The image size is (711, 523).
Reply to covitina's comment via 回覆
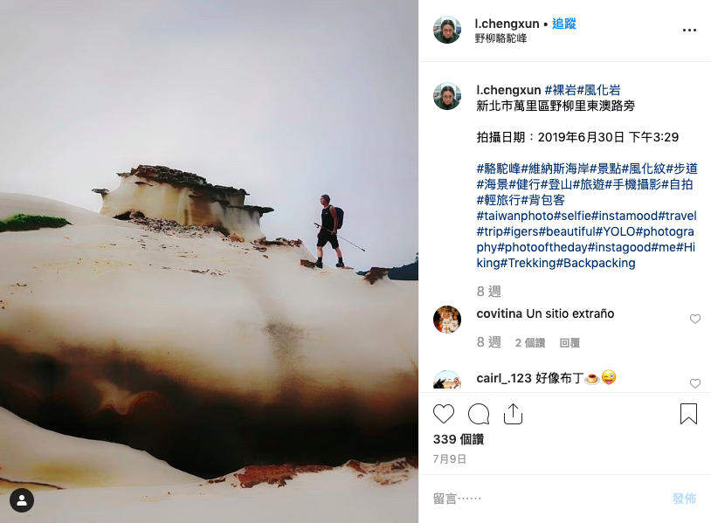pyautogui.click(x=569, y=343)
